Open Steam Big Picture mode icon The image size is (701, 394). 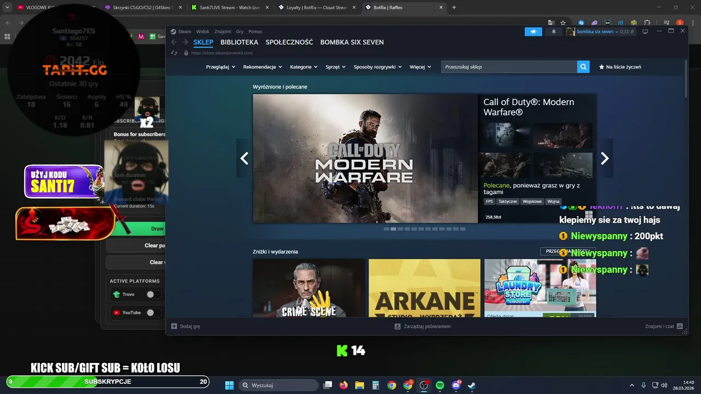pyautogui.click(x=645, y=32)
